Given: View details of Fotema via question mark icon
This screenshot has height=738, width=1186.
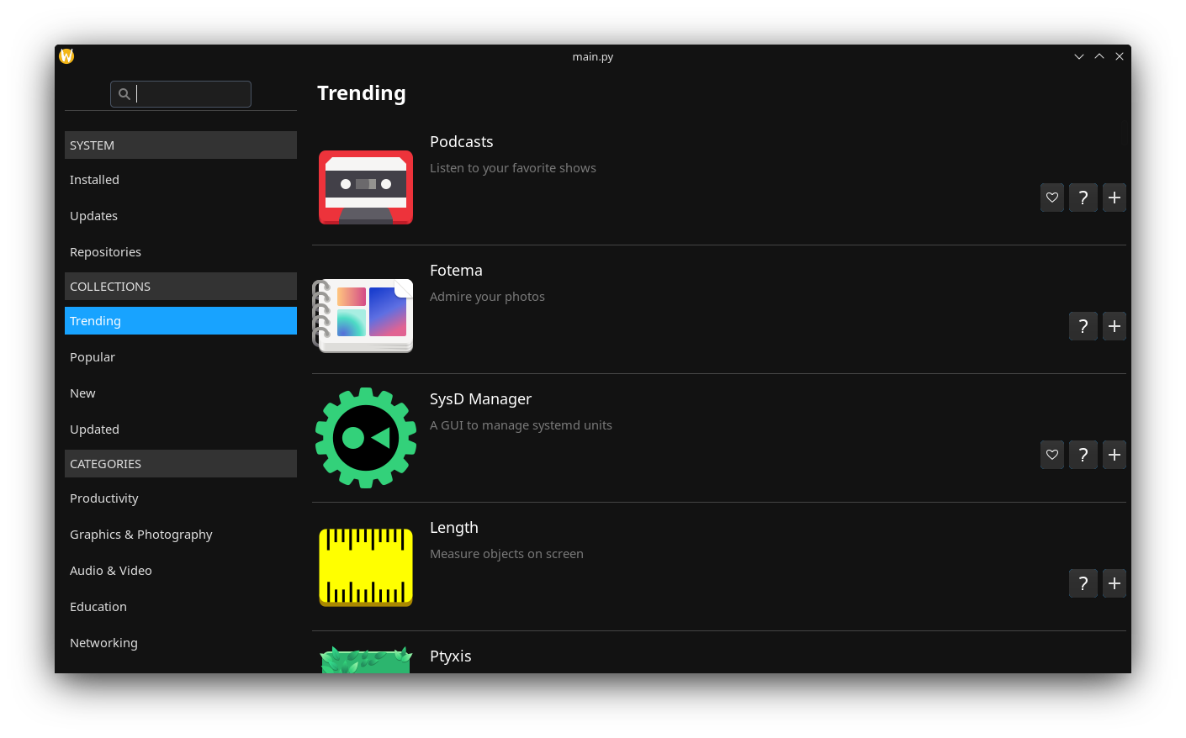Looking at the screenshot, I should 1083,325.
